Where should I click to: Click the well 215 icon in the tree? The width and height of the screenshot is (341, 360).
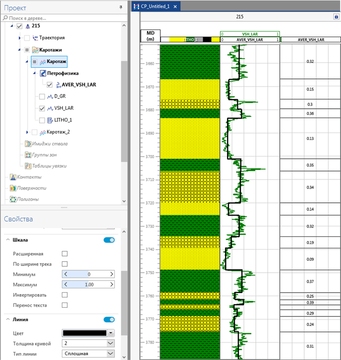(x=28, y=26)
